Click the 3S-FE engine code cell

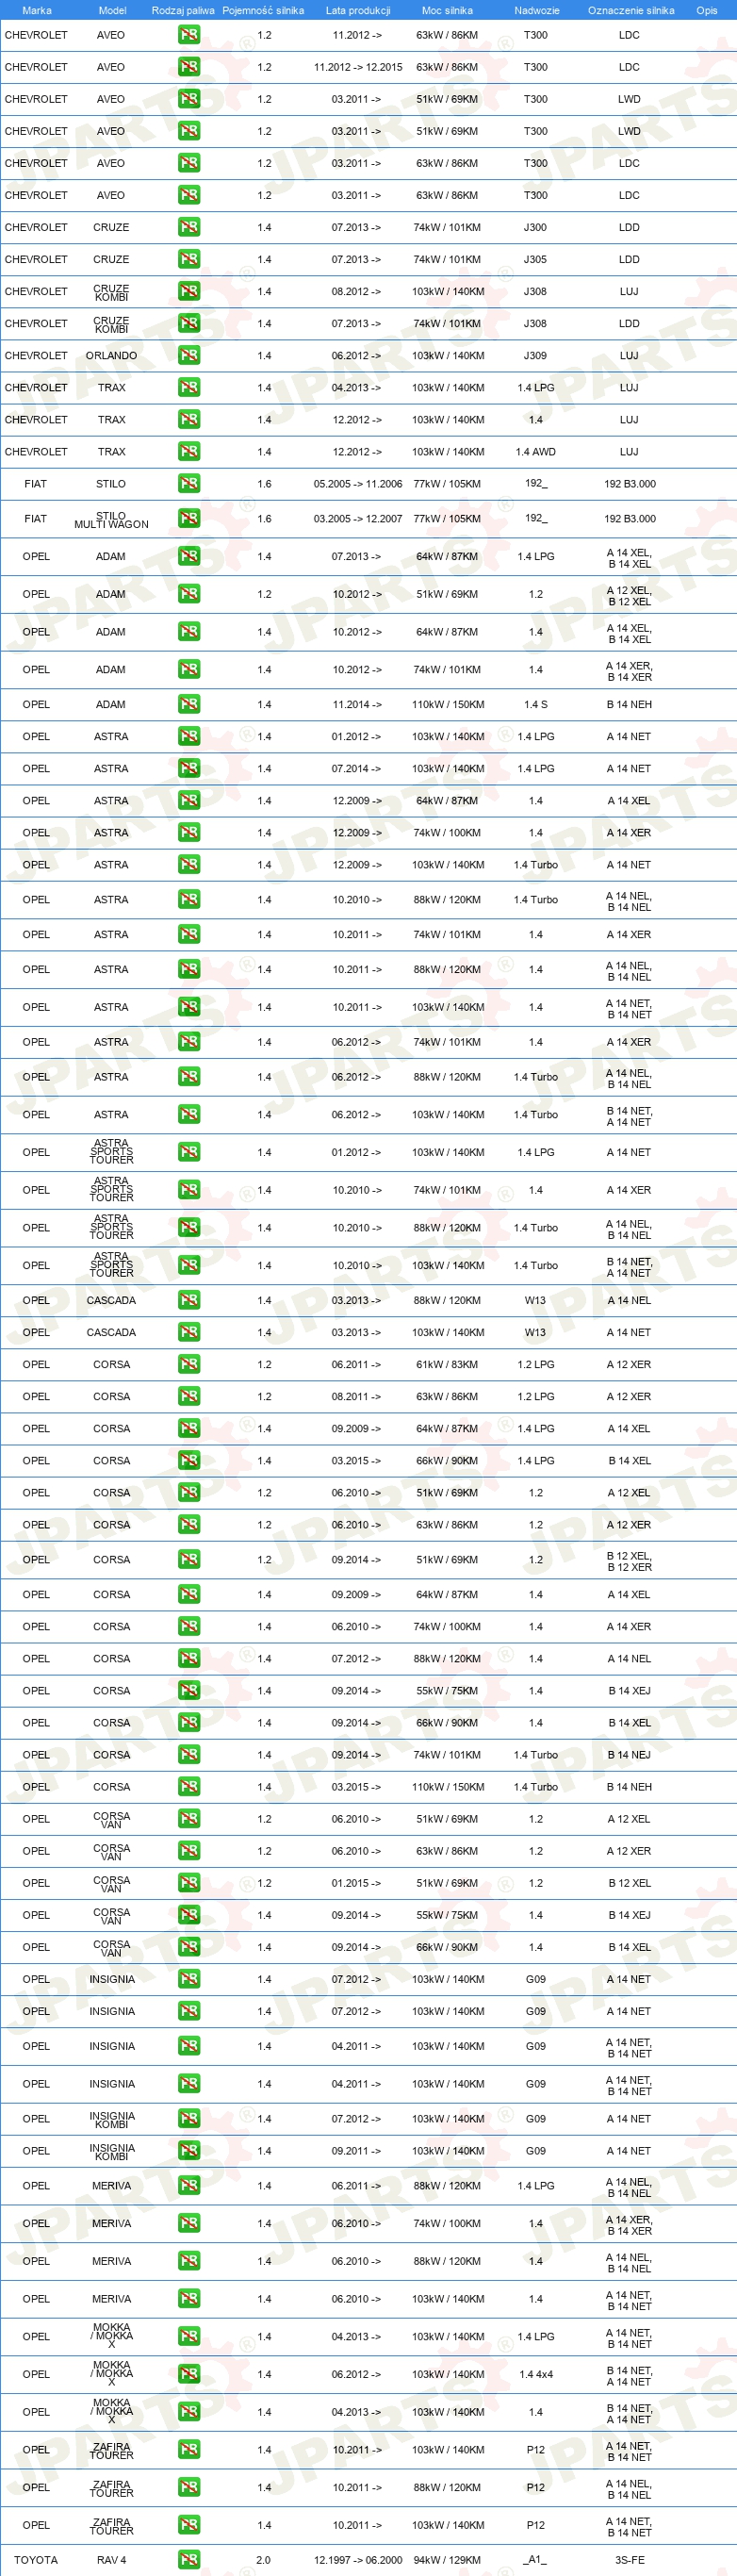(x=630, y=2560)
